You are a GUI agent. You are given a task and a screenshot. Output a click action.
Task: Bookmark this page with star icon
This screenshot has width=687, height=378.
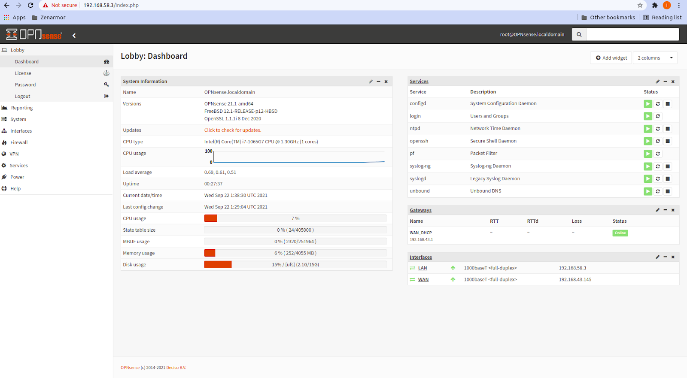(640, 5)
